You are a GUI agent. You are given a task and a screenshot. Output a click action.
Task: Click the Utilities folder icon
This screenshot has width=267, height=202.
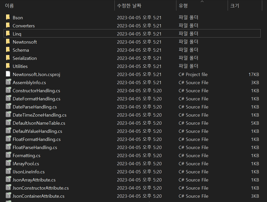(x=8, y=66)
